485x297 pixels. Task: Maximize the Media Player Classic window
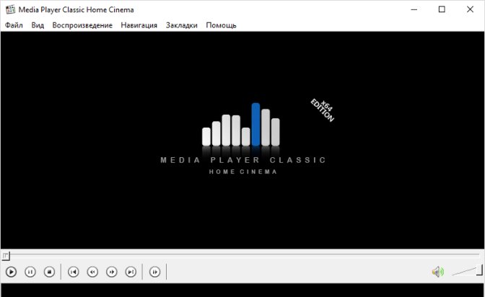click(442, 9)
